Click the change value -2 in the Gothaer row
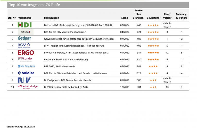The height and width of the screenshot is (129, 197). 182,39
